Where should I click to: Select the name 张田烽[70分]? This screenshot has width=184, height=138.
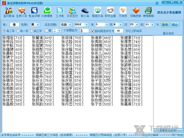pyautogui.click(x=72, y=38)
